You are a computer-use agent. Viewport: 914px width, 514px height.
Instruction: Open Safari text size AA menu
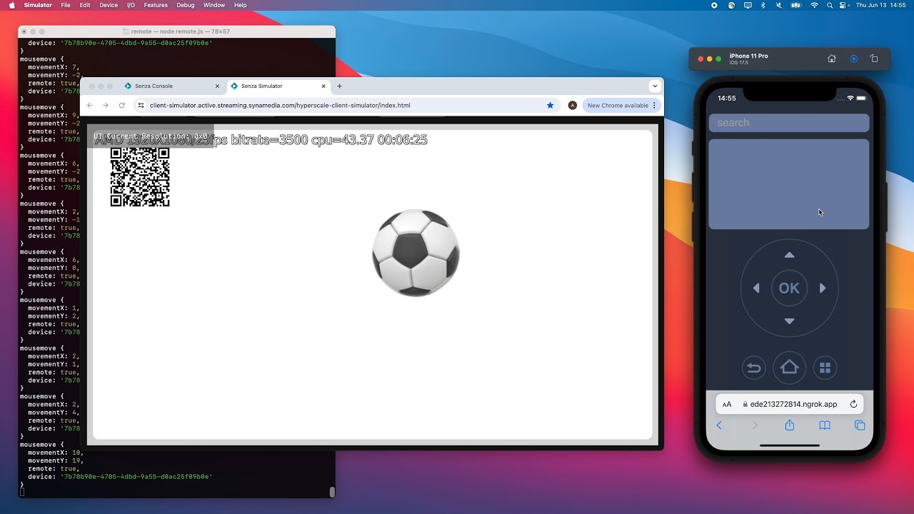click(x=727, y=404)
